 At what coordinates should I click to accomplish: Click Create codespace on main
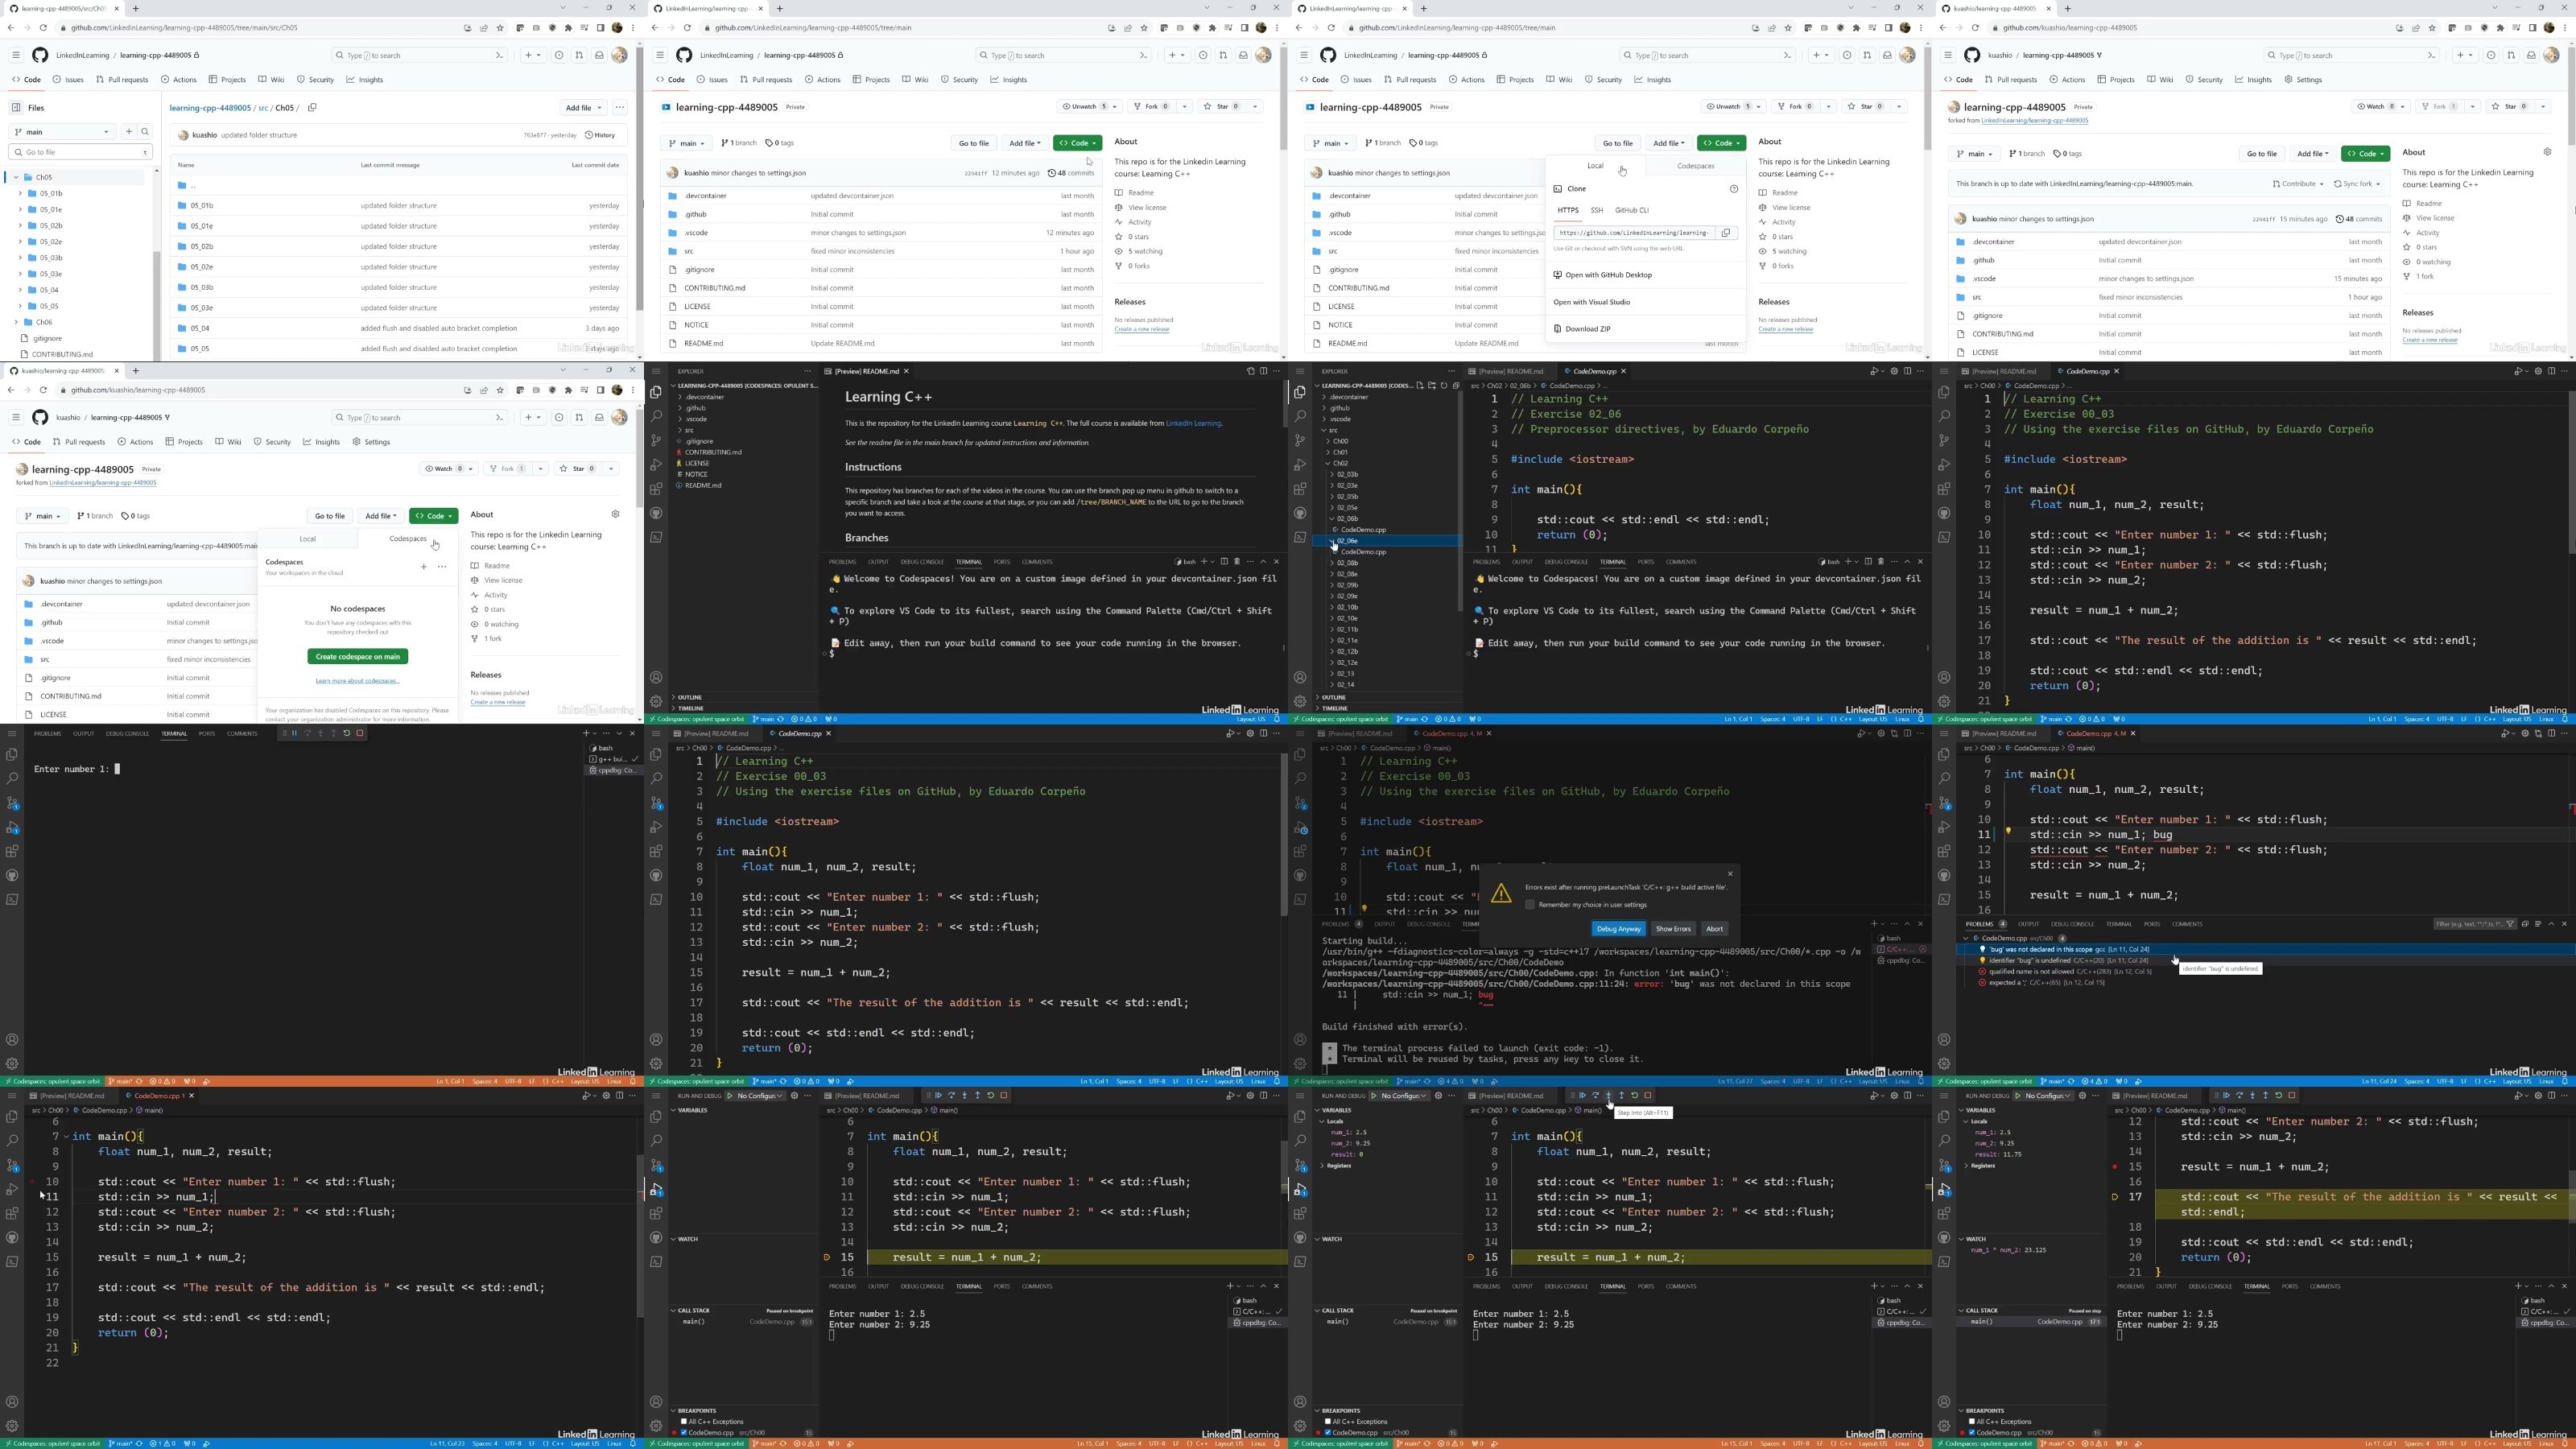pos(358,656)
